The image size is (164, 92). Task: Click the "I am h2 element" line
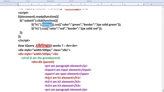tap(63, 82)
